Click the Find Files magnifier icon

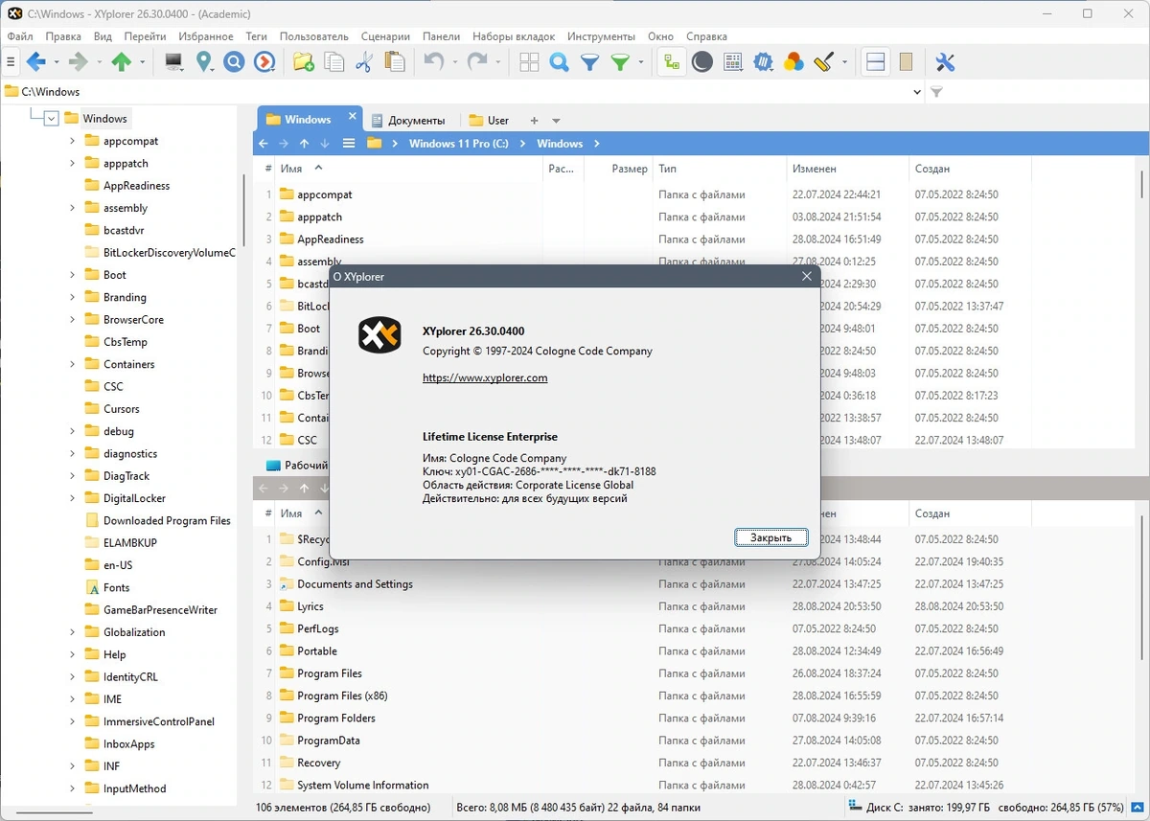(560, 62)
